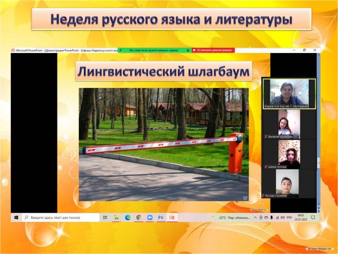Click the ENG language indicator

click(289, 217)
